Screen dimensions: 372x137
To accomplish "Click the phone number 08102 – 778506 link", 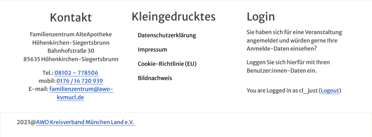I will pyautogui.click(x=77, y=73).
